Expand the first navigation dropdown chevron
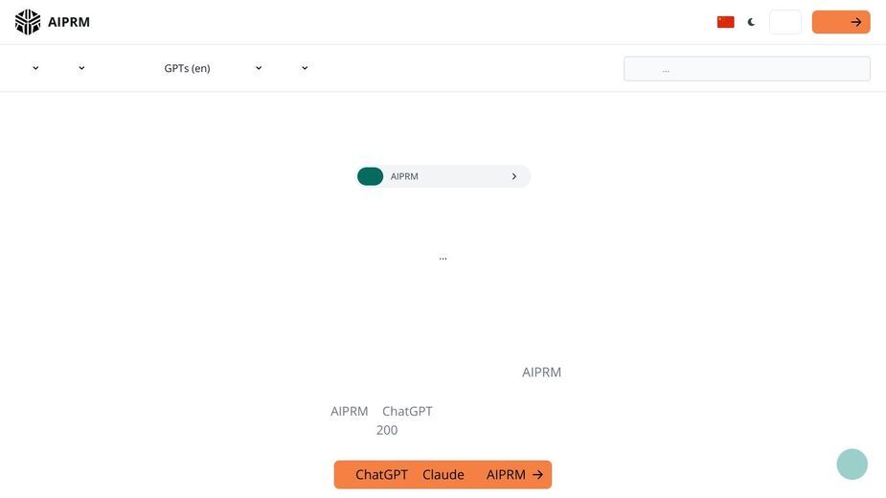This screenshot has height=498, width=886. point(35,68)
